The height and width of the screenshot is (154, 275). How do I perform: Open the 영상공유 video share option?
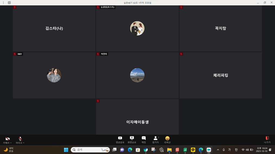point(120,140)
